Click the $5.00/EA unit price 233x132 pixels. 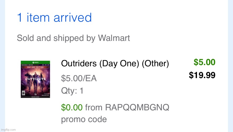click(79, 78)
